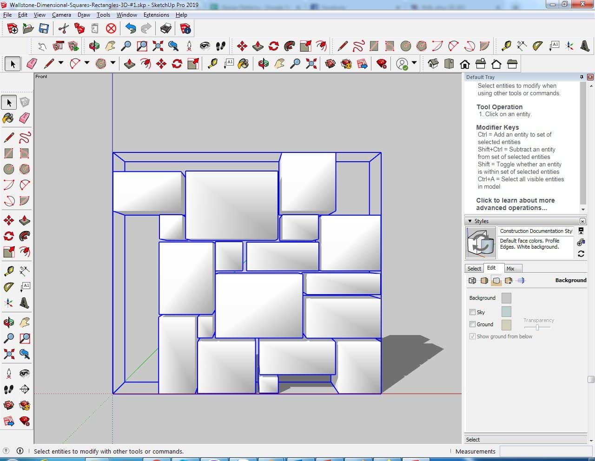Toggle Show ground from below checkbox
Viewport: 595px width, 461px height.
pyautogui.click(x=472, y=336)
